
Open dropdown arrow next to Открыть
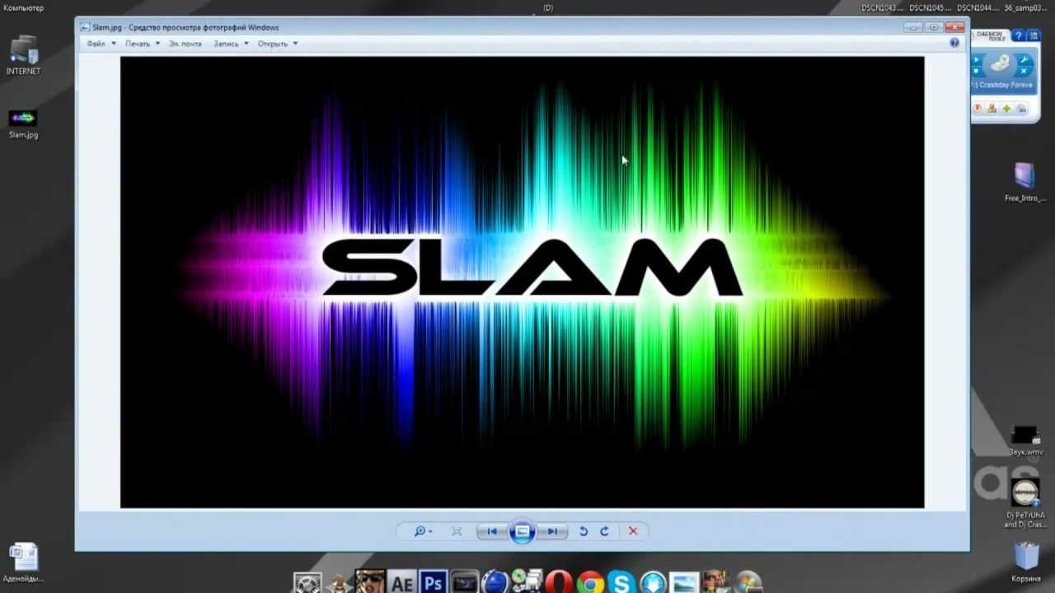coord(295,44)
